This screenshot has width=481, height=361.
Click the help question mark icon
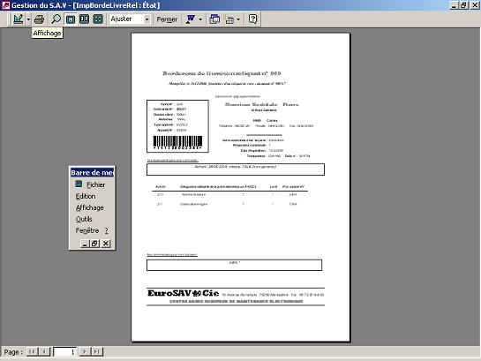252,19
